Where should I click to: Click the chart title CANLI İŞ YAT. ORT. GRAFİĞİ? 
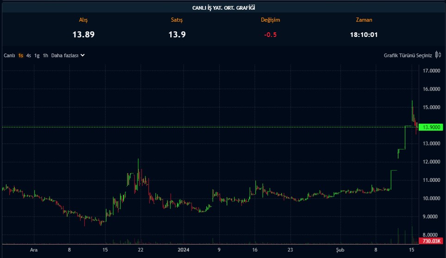[223, 8]
